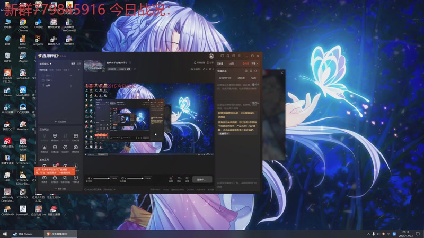The height and width of the screenshot is (238, 424).
Task: Open the 场景切换器 tool icon
Action: [65, 179]
